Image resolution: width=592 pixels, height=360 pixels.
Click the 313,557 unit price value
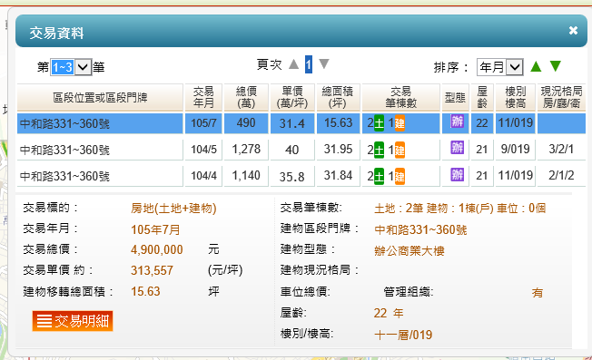[152, 270]
